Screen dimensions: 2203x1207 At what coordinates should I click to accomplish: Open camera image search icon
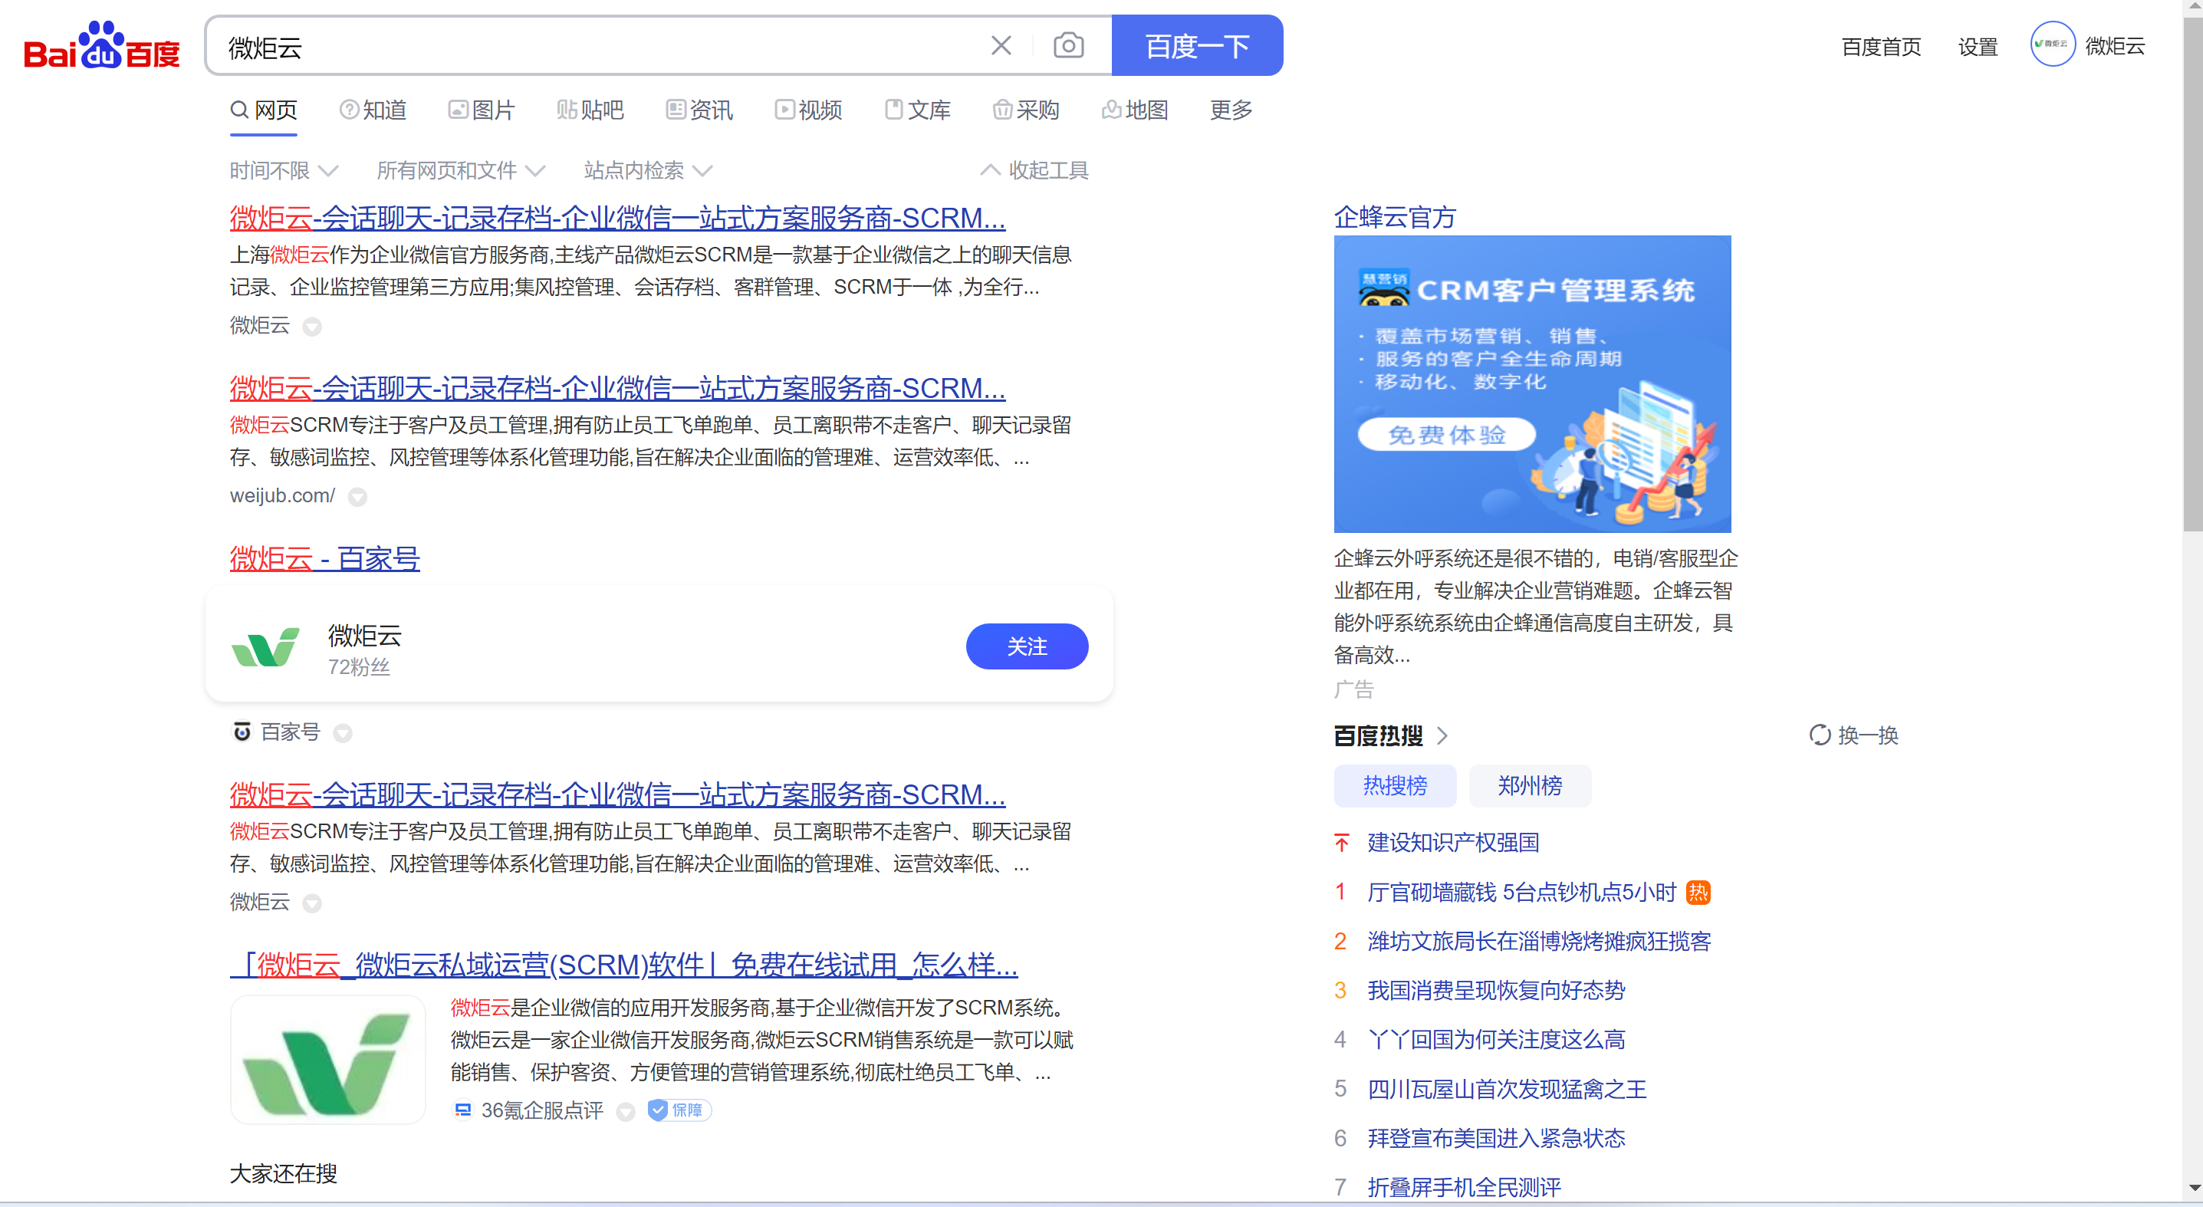pos(1068,45)
